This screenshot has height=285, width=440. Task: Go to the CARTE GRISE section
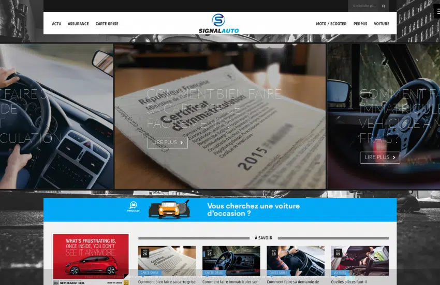pos(107,24)
